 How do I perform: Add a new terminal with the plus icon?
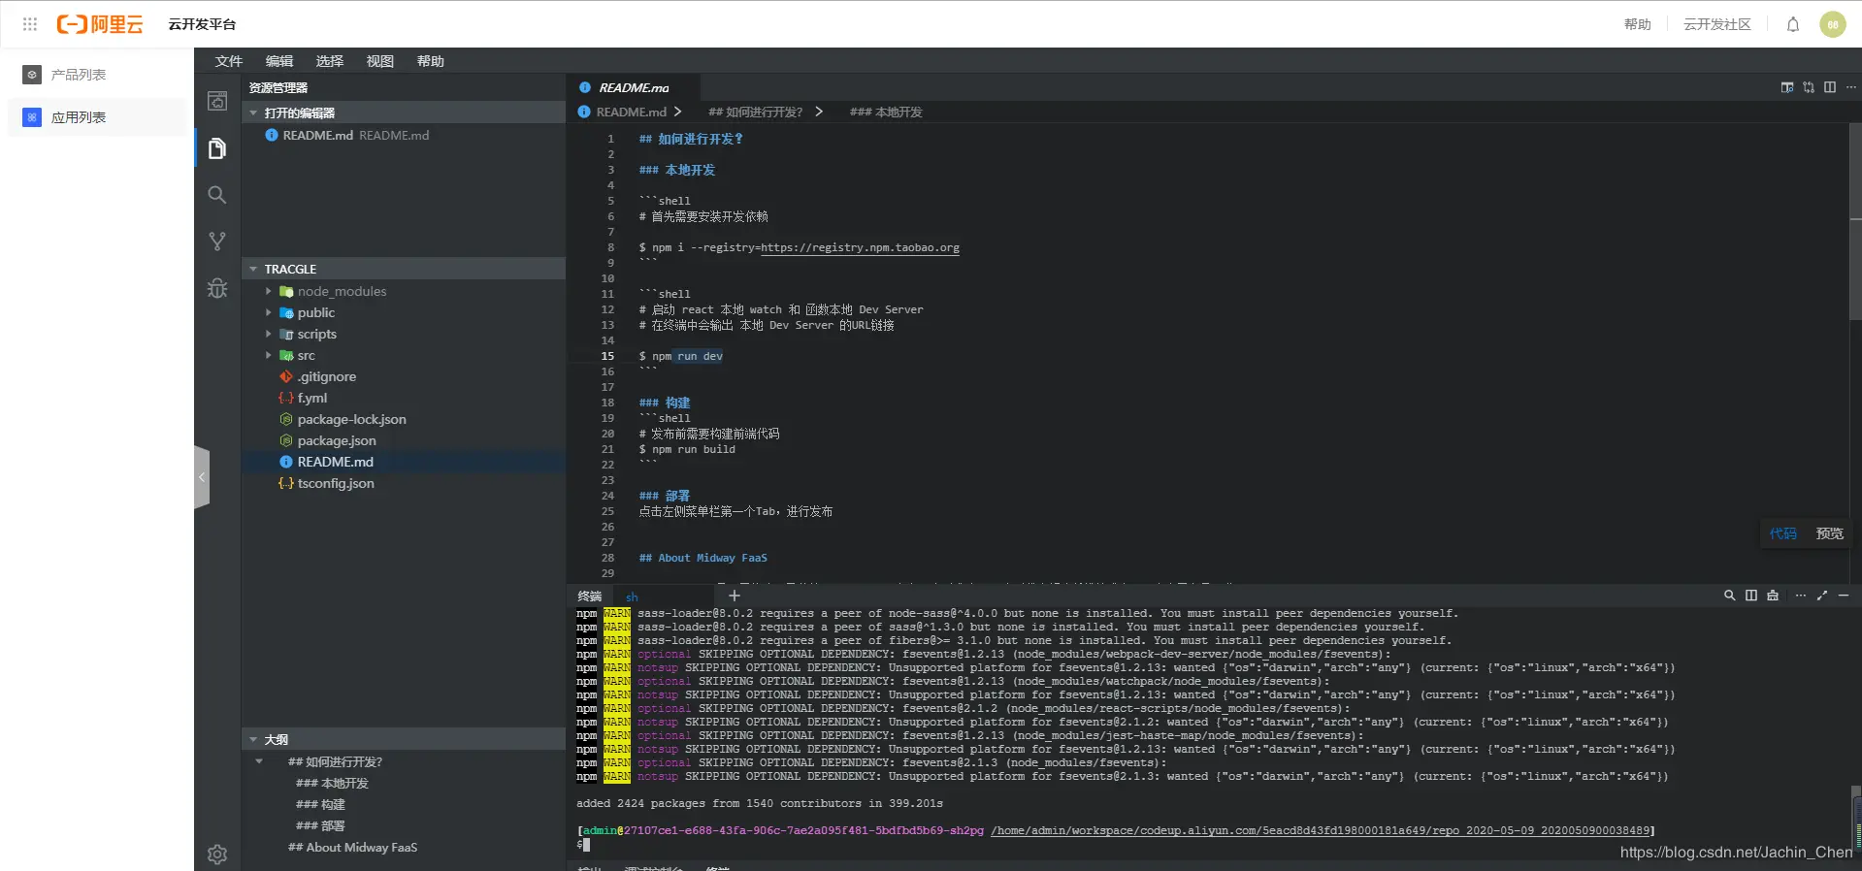pos(735,596)
